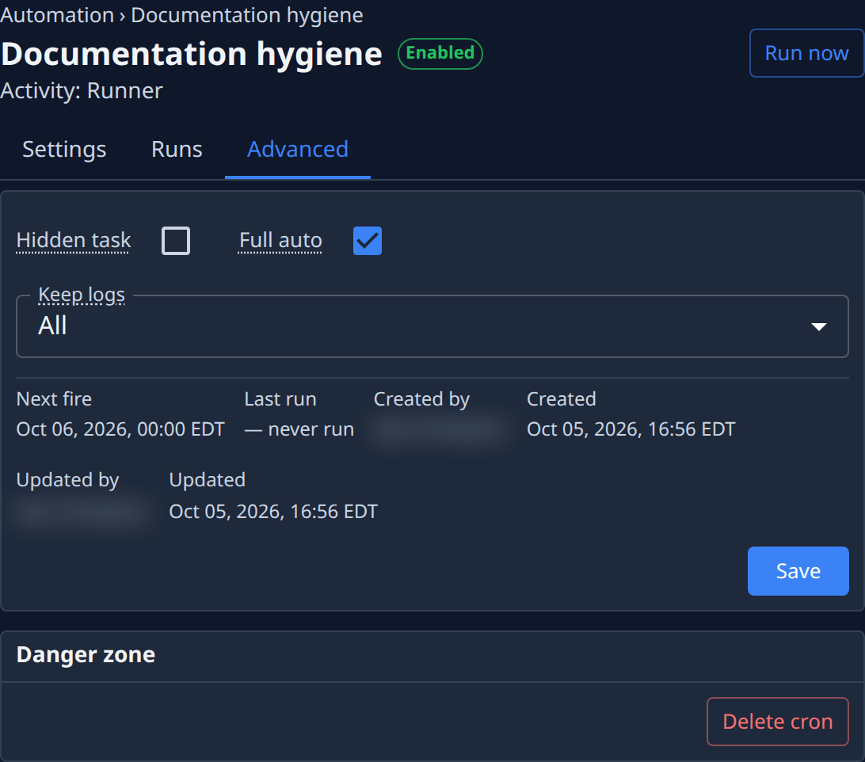Click the Hidden task label
Screen dimensions: 865x762
coord(74,241)
